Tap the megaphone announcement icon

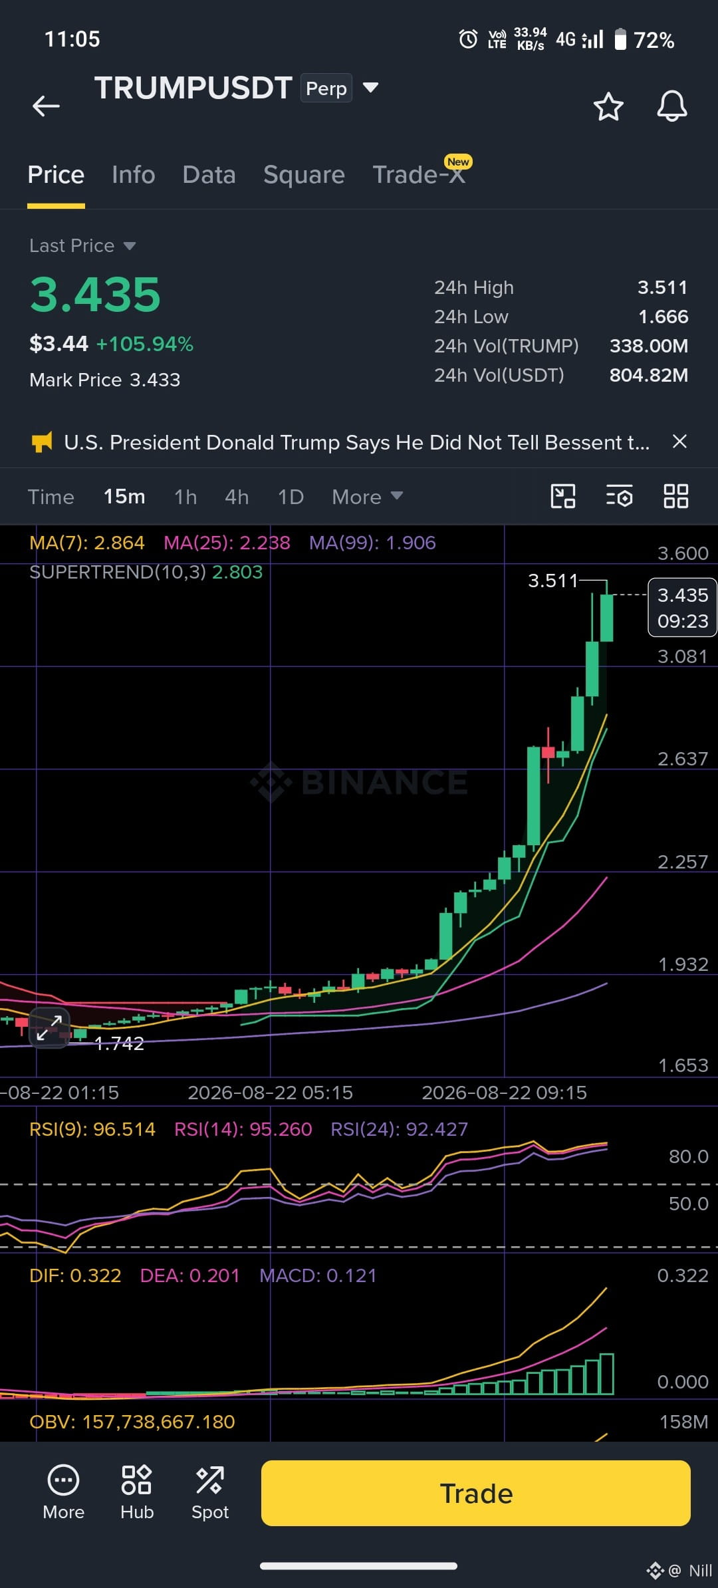pyautogui.click(x=42, y=442)
